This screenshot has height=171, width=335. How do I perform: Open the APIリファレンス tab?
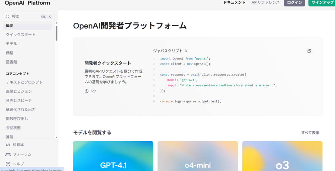tap(266, 3)
